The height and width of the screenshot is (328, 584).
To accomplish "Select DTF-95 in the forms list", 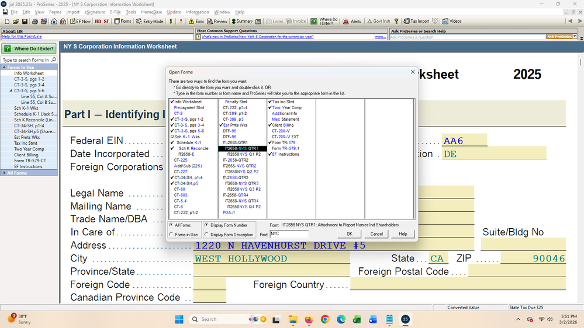I will point(229,131).
